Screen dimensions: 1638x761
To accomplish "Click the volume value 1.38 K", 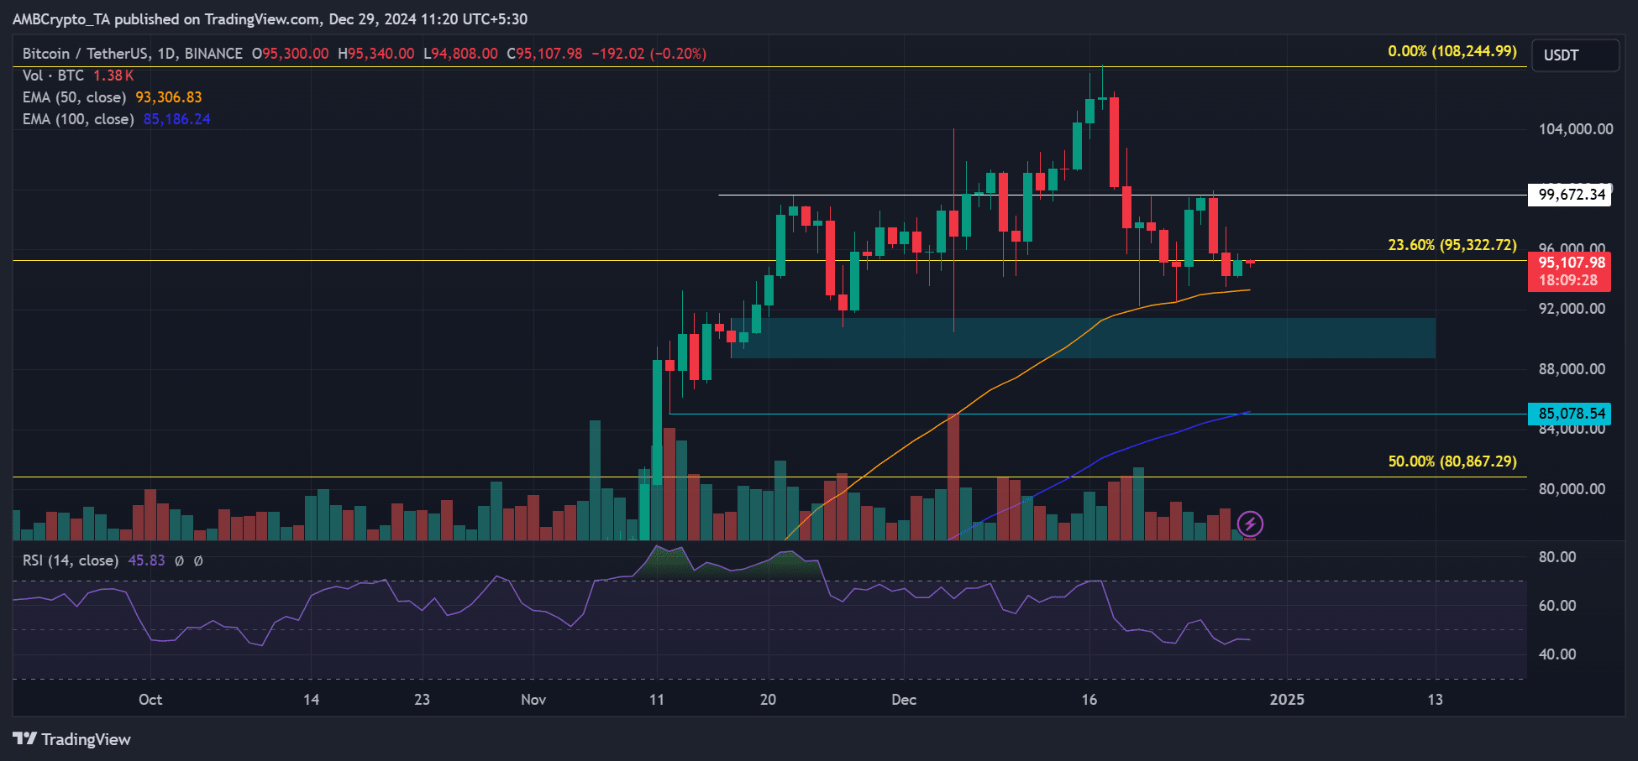I will [x=113, y=76].
